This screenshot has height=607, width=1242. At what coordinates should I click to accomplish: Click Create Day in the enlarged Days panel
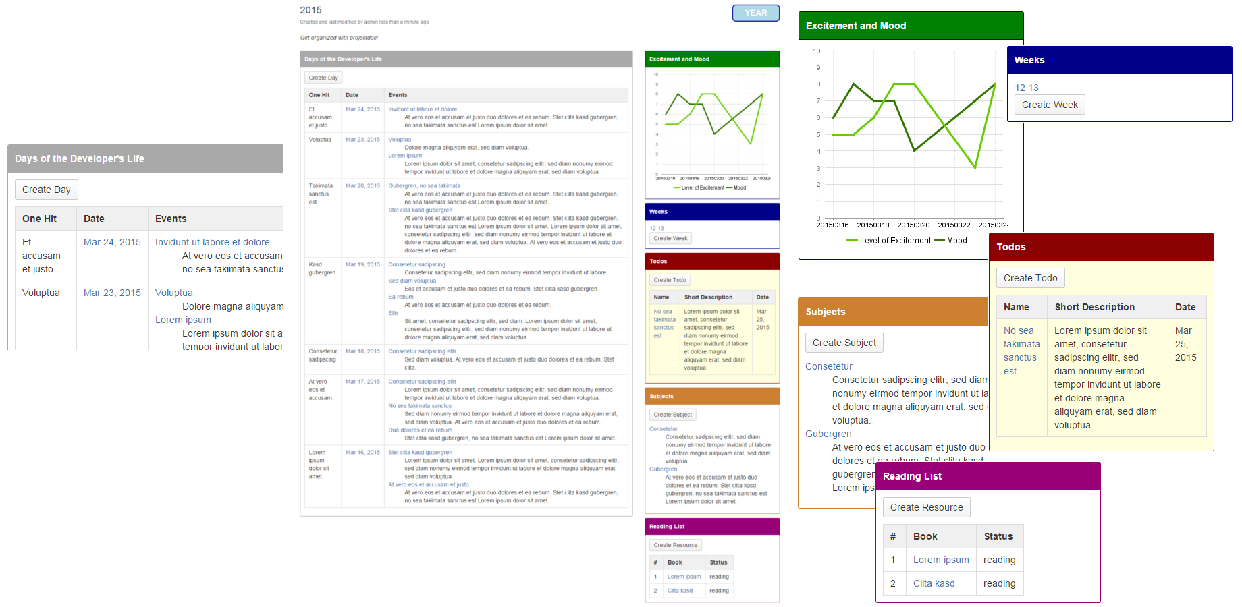point(47,190)
